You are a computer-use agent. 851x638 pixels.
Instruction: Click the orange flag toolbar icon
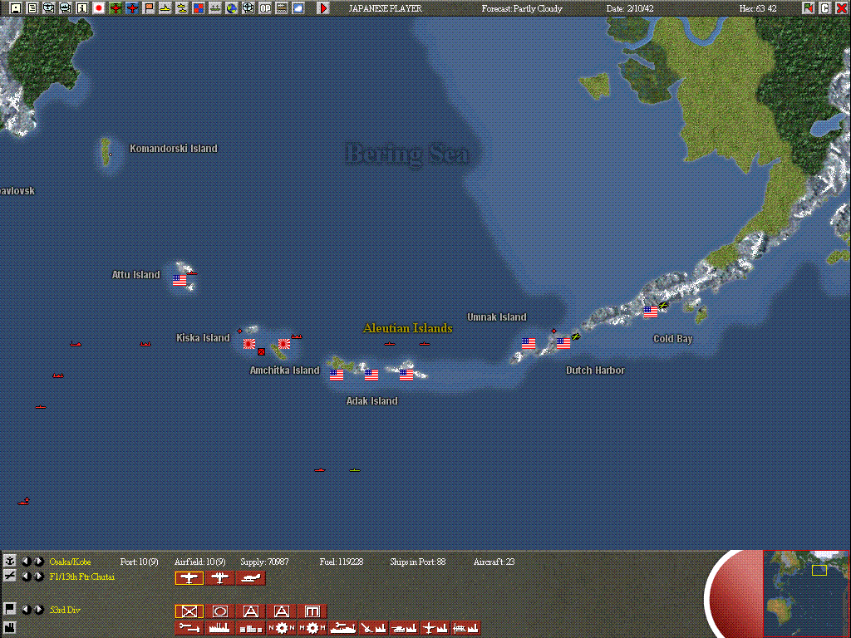tap(149, 8)
